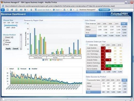Click the Help question mark icon
This screenshot has height=101, width=134.
tap(71, 10)
